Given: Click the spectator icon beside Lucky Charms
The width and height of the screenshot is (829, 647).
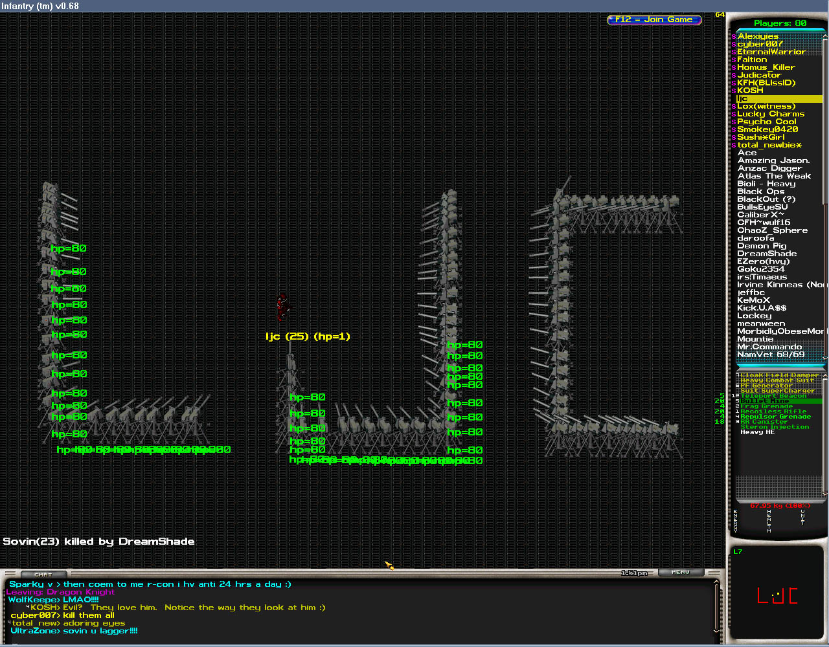Looking at the screenshot, I should click(734, 115).
